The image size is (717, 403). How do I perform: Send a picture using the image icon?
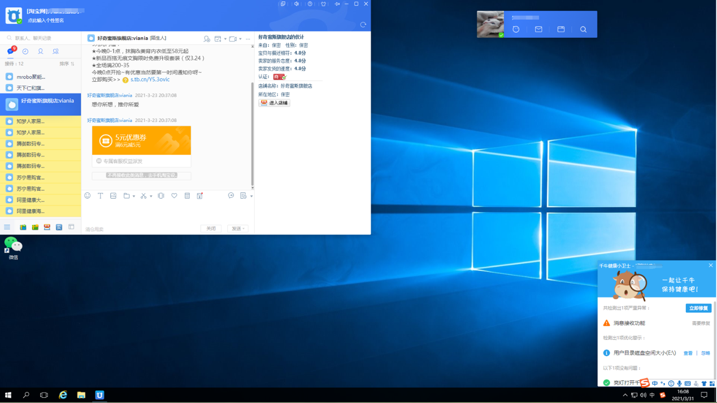(113, 196)
